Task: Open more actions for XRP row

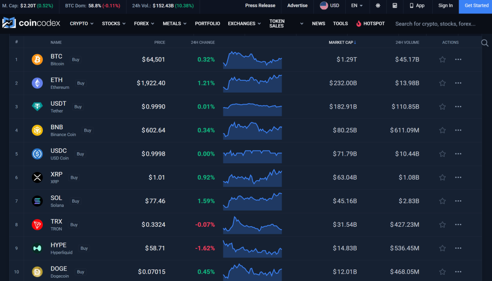Action: (x=458, y=177)
